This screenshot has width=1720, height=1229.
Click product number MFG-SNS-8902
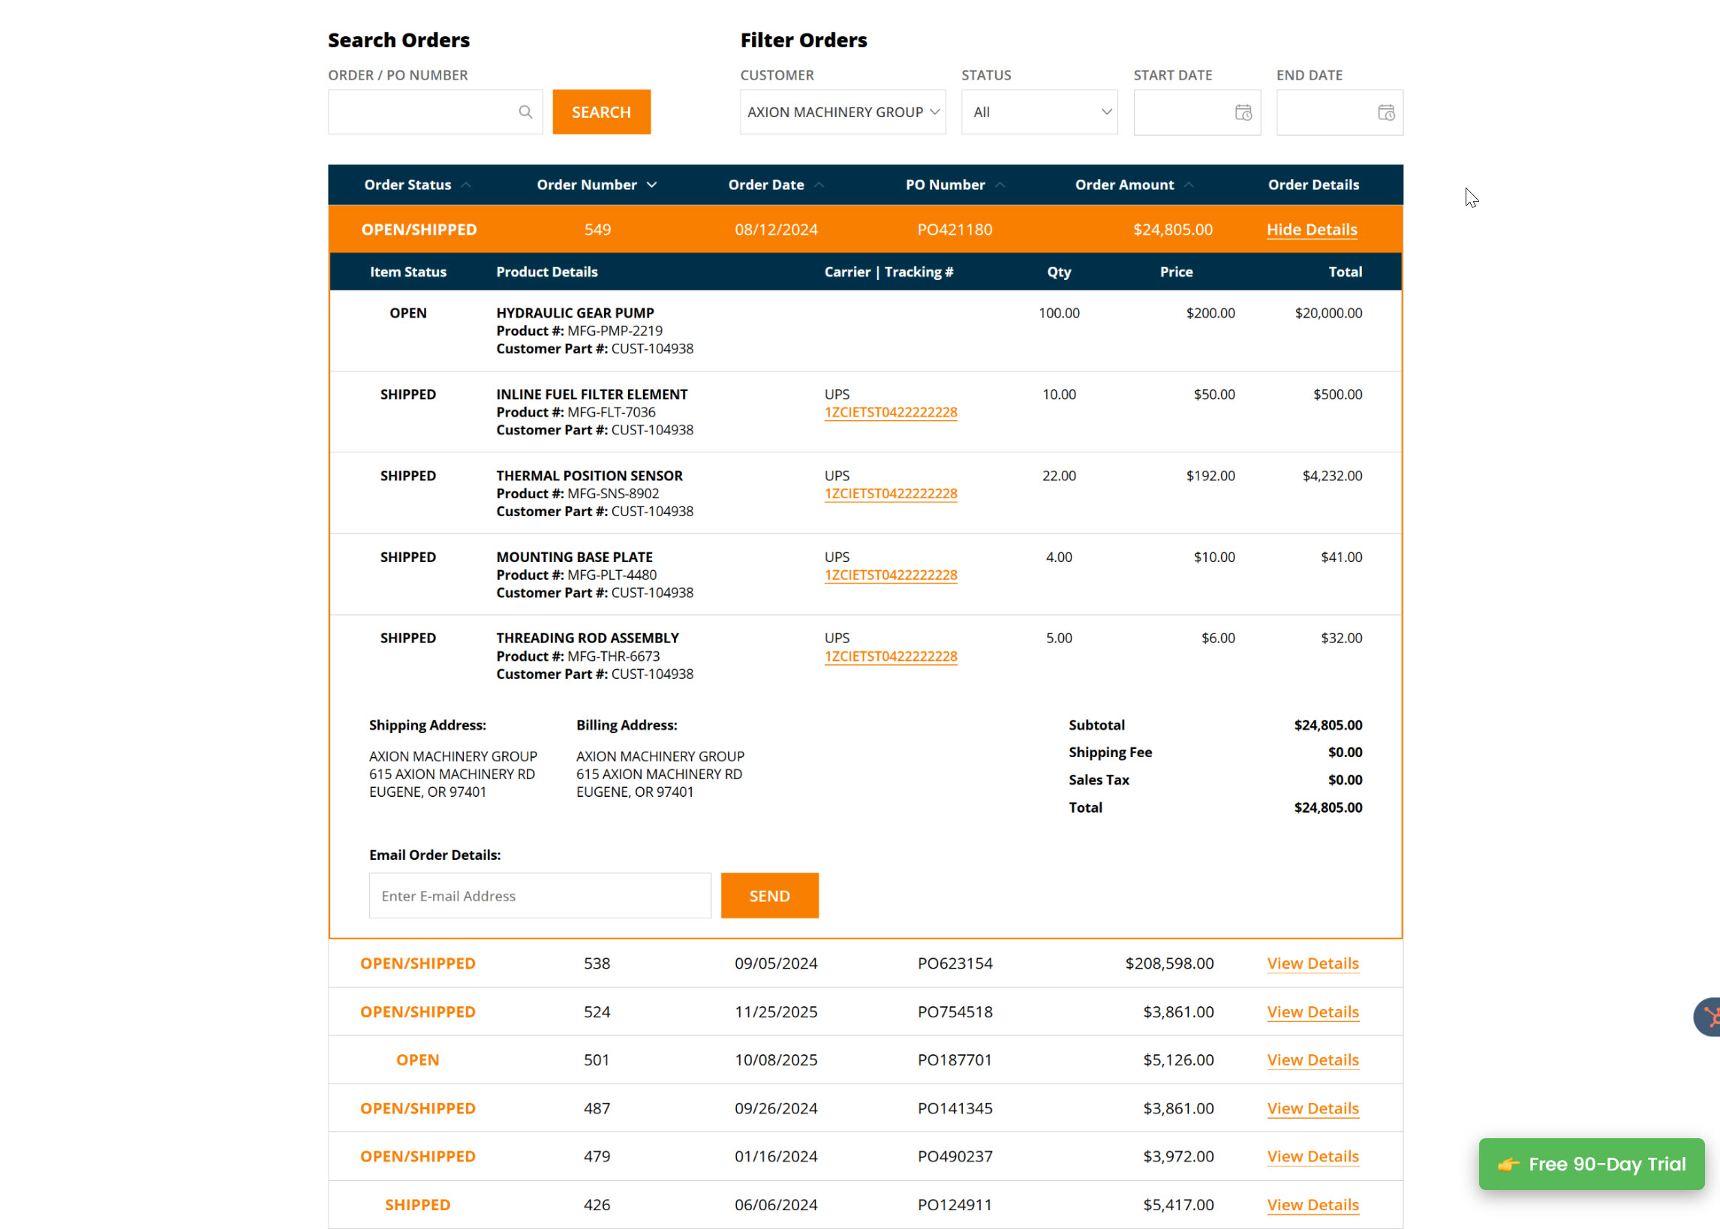613,494
